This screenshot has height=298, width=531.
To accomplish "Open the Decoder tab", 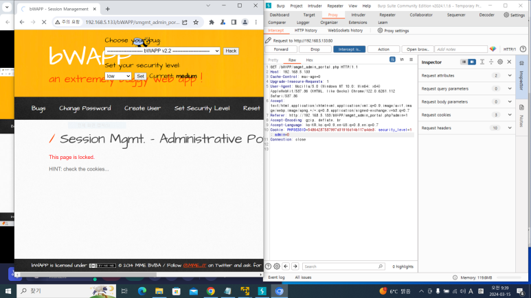I will pyautogui.click(x=486, y=15).
